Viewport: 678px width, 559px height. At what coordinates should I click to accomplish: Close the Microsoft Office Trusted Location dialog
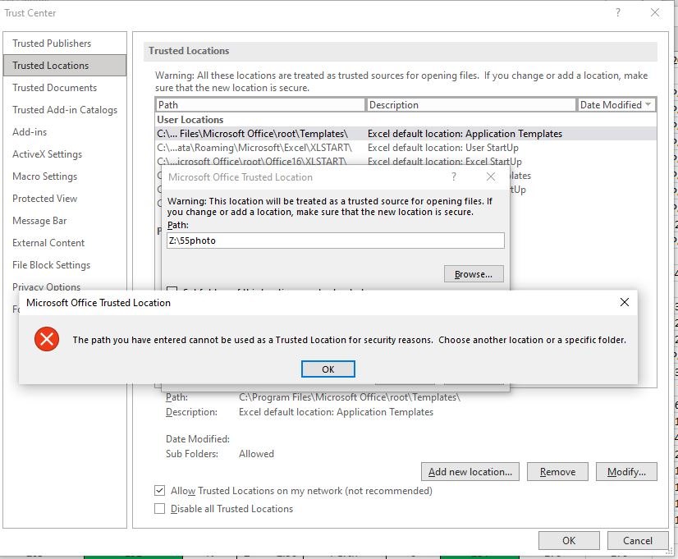(490, 176)
